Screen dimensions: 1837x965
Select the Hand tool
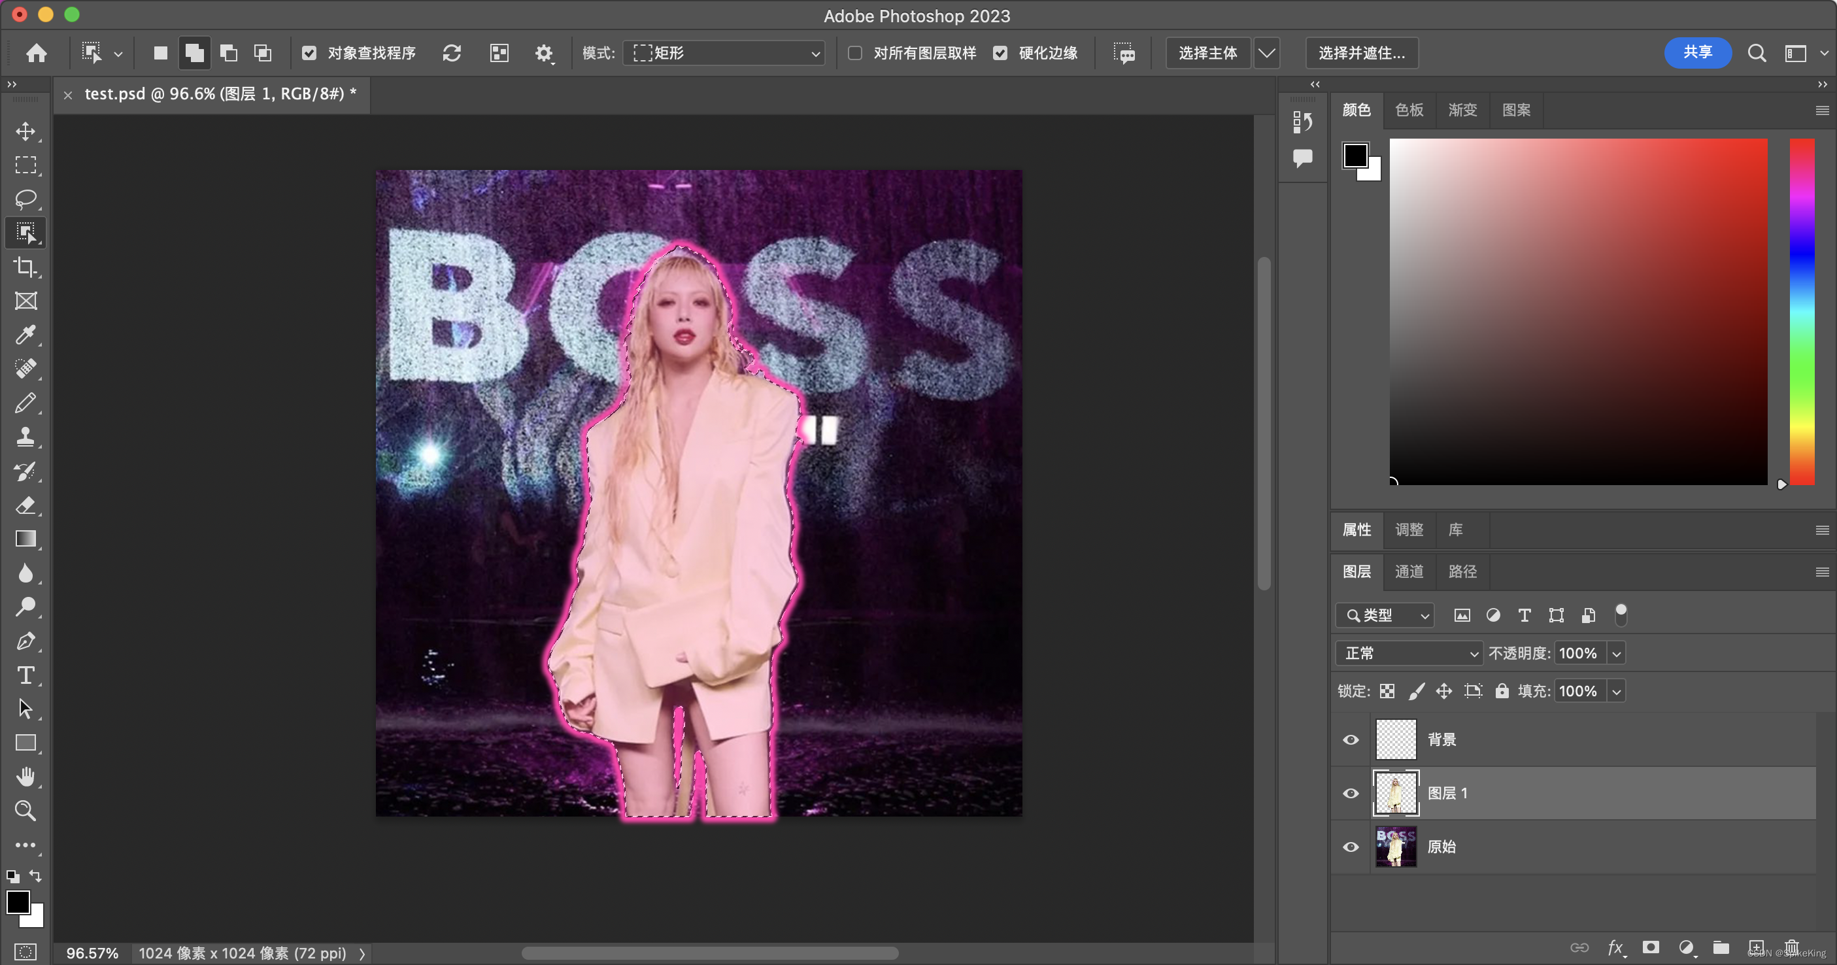pos(25,777)
